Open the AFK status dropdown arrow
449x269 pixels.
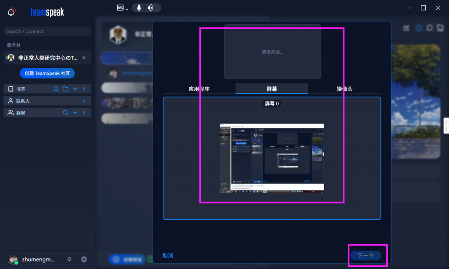pos(127,9)
